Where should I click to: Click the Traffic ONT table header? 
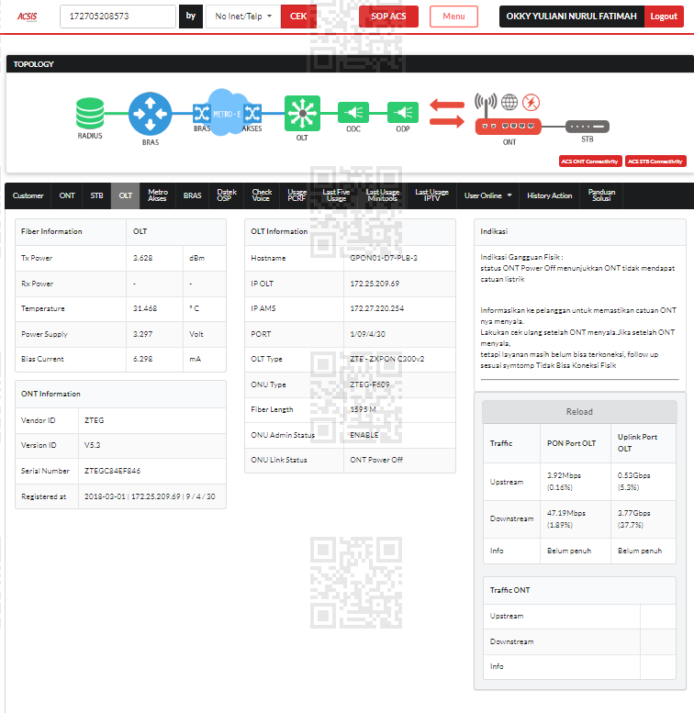click(579, 590)
